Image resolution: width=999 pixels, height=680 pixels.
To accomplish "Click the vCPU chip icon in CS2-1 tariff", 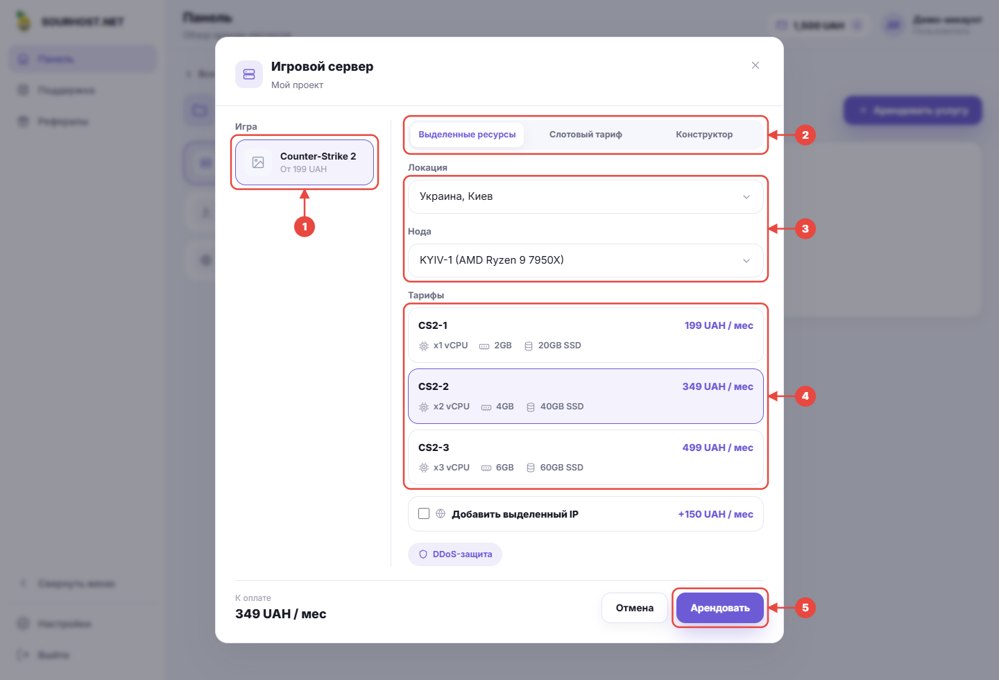I will coord(424,346).
